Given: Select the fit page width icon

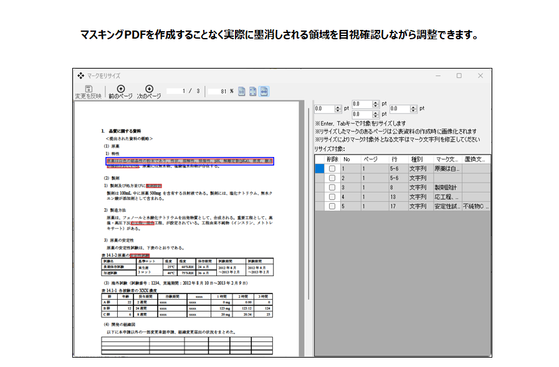Looking at the screenshot, I should pyautogui.click(x=264, y=92).
